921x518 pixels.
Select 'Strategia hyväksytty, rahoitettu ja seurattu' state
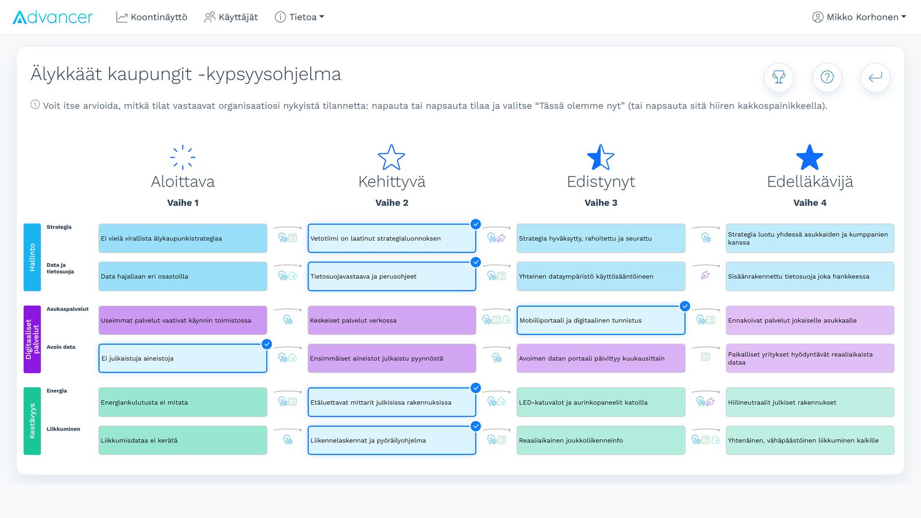(x=601, y=238)
